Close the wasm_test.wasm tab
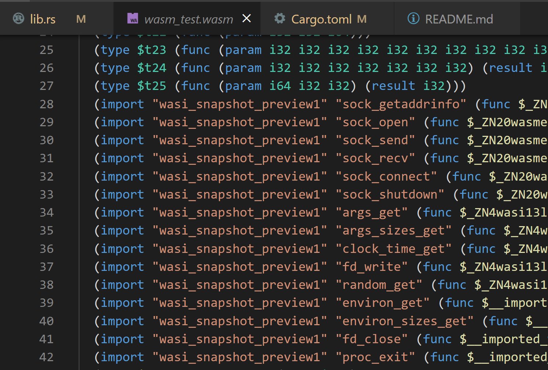The height and width of the screenshot is (370, 548). pos(247,18)
